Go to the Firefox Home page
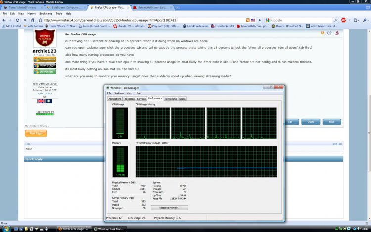 (33, 20)
